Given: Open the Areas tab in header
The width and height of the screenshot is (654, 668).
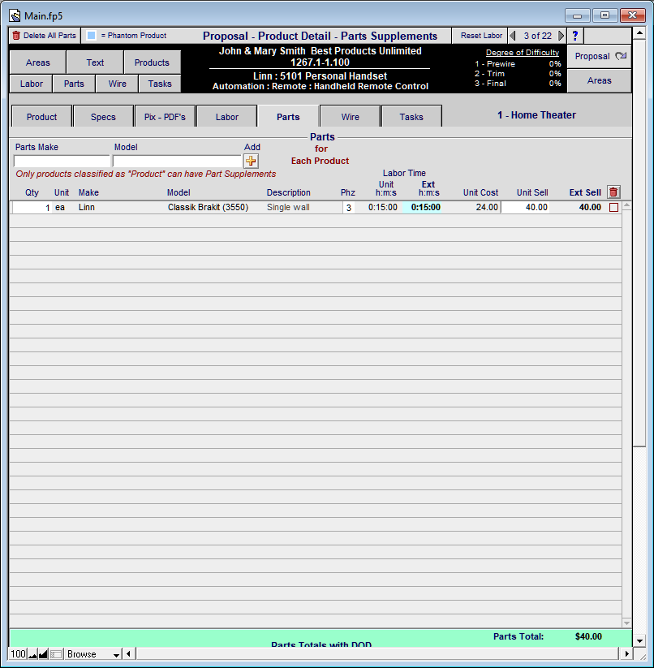Looking at the screenshot, I should tap(38, 62).
